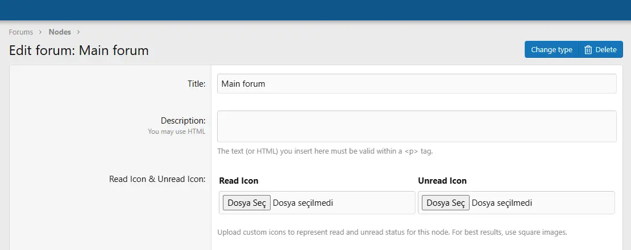Click the trash icon on Delete button
The width and height of the screenshot is (631, 250).
(x=588, y=50)
